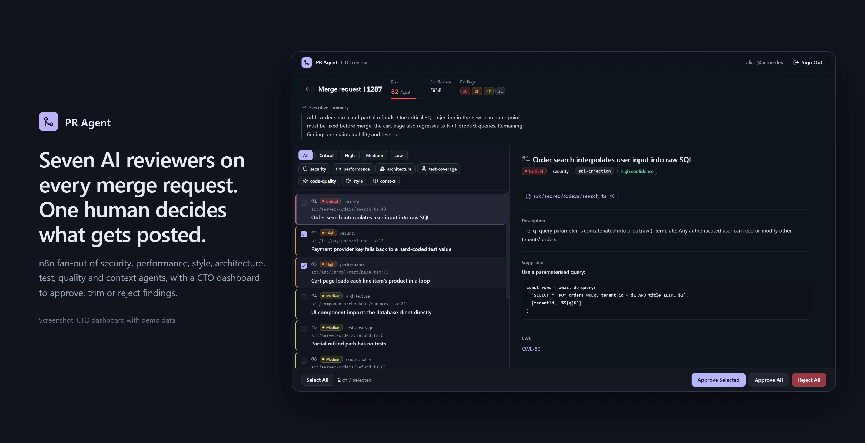This screenshot has height=443, width=865.
Task: Click the sparkle icon on code-quality filter
Action: [305, 181]
